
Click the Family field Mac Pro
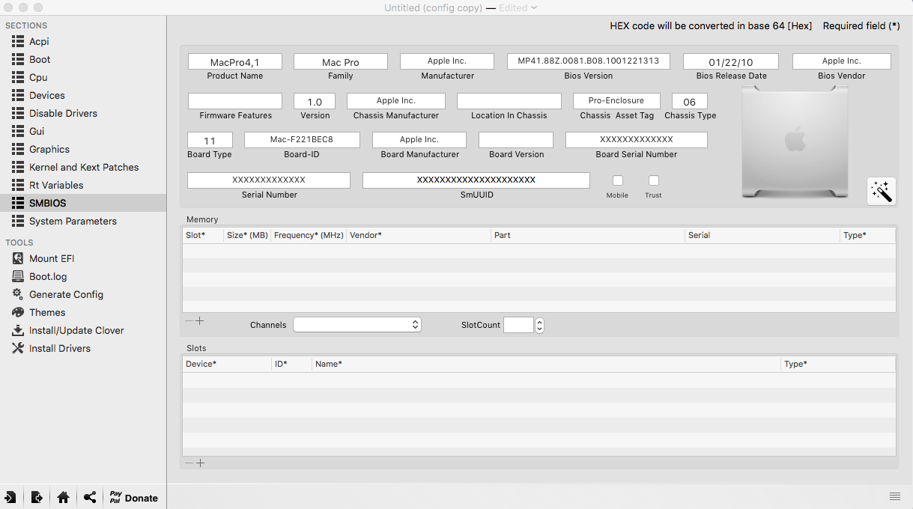(x=341, y=61)
